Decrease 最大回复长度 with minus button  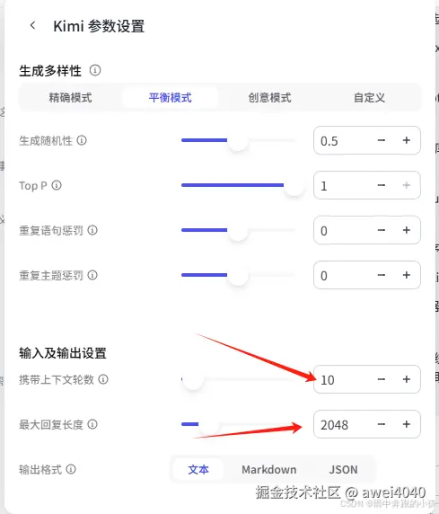(382, 424)
